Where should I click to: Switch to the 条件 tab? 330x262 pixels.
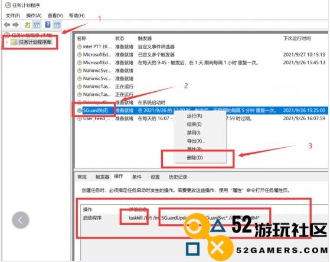(x=136, y=177)
